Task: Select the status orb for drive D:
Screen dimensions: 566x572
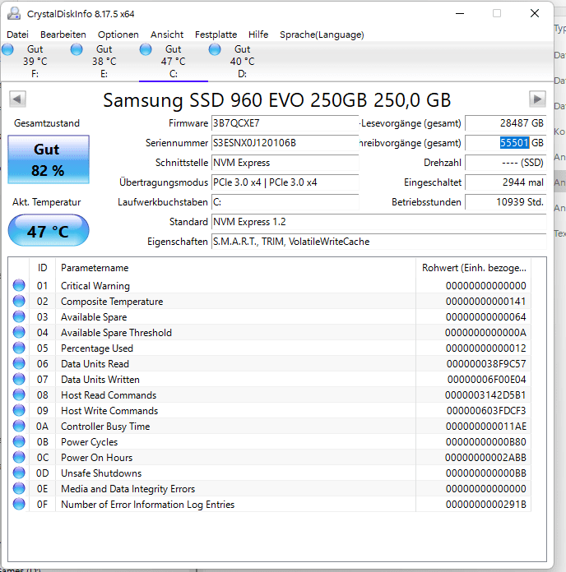Action: click(215, 49)
